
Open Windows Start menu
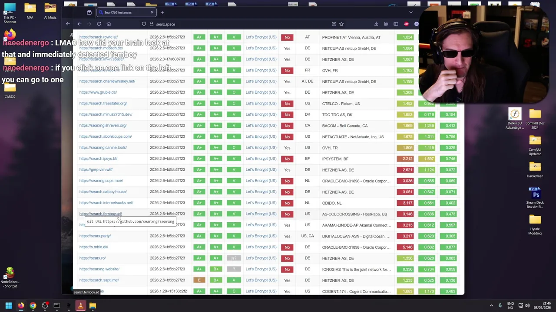click(x=9, y=306)
